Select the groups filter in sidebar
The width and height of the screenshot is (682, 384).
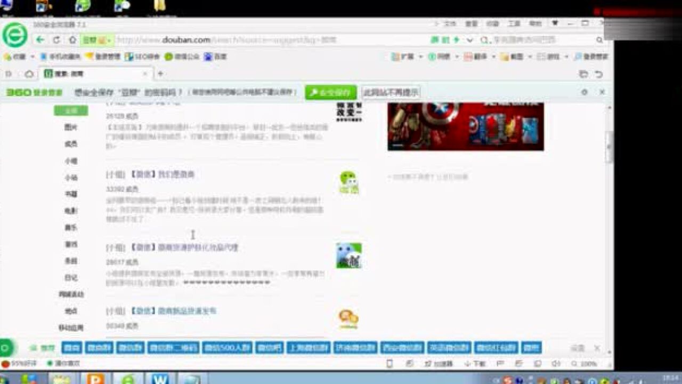[x=71, y=161]
